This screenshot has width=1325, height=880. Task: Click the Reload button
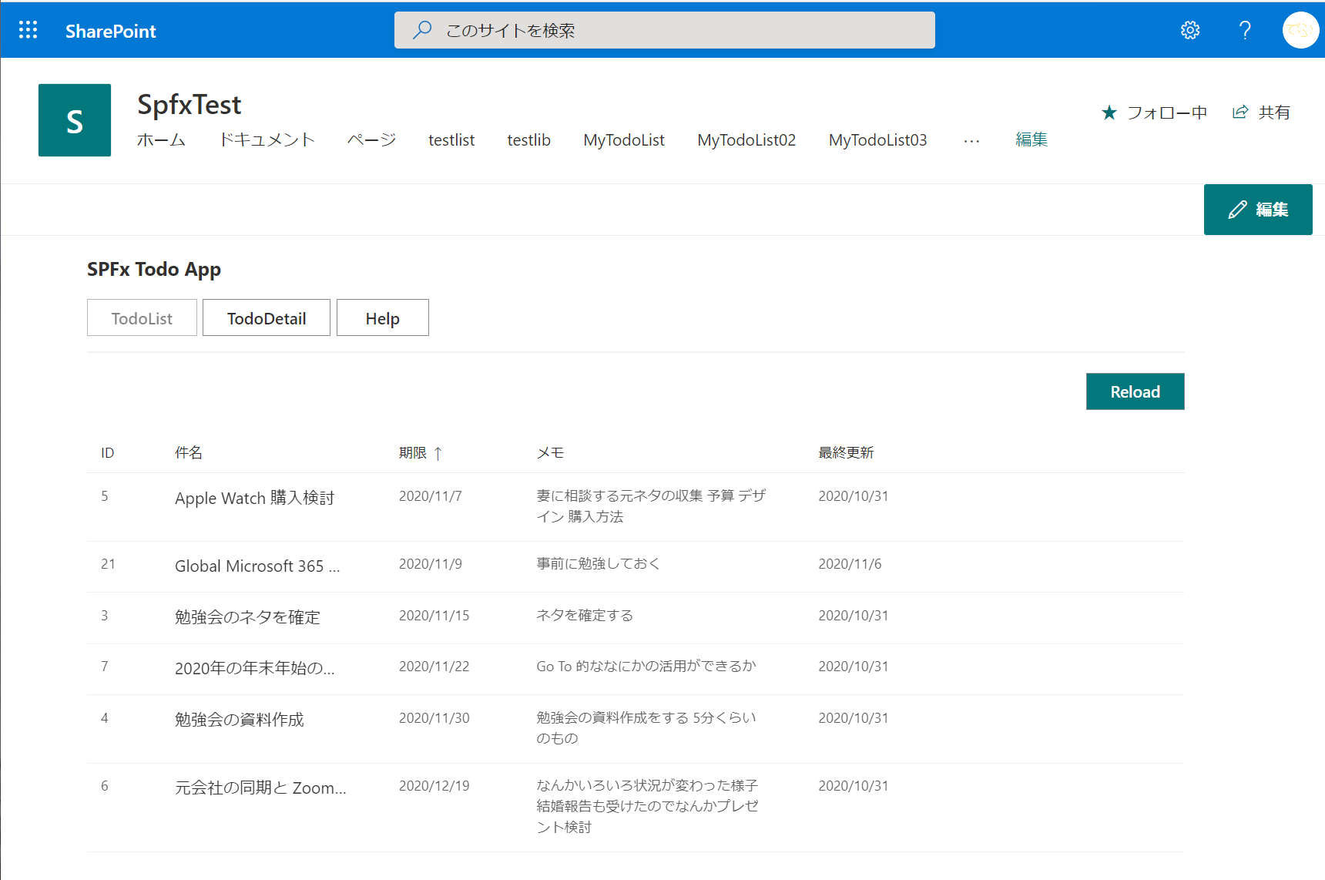click(x=1135, y=391)
